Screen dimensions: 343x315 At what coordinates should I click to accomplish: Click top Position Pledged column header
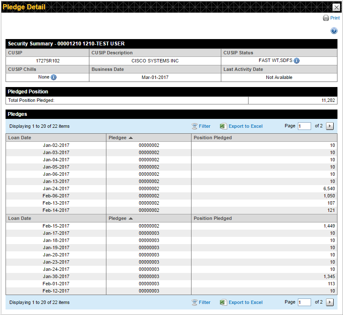click(213, 138)
